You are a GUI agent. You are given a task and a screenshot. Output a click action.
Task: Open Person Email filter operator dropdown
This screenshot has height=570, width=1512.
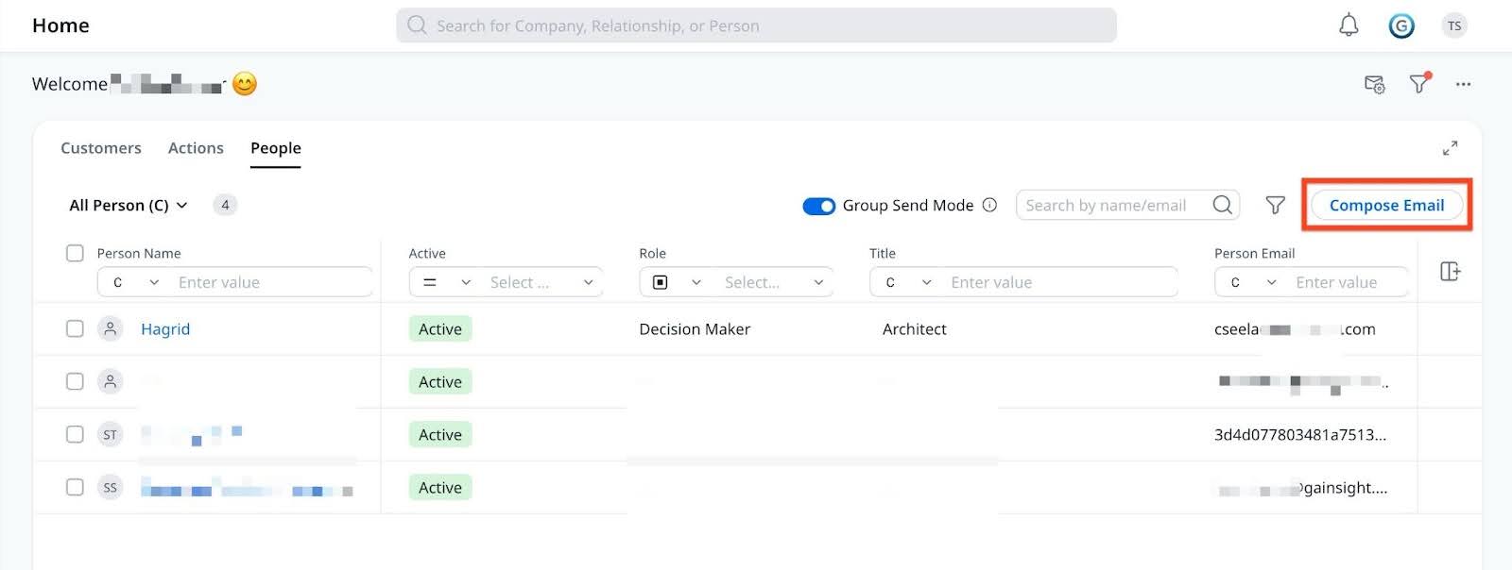click(1253, 282)
